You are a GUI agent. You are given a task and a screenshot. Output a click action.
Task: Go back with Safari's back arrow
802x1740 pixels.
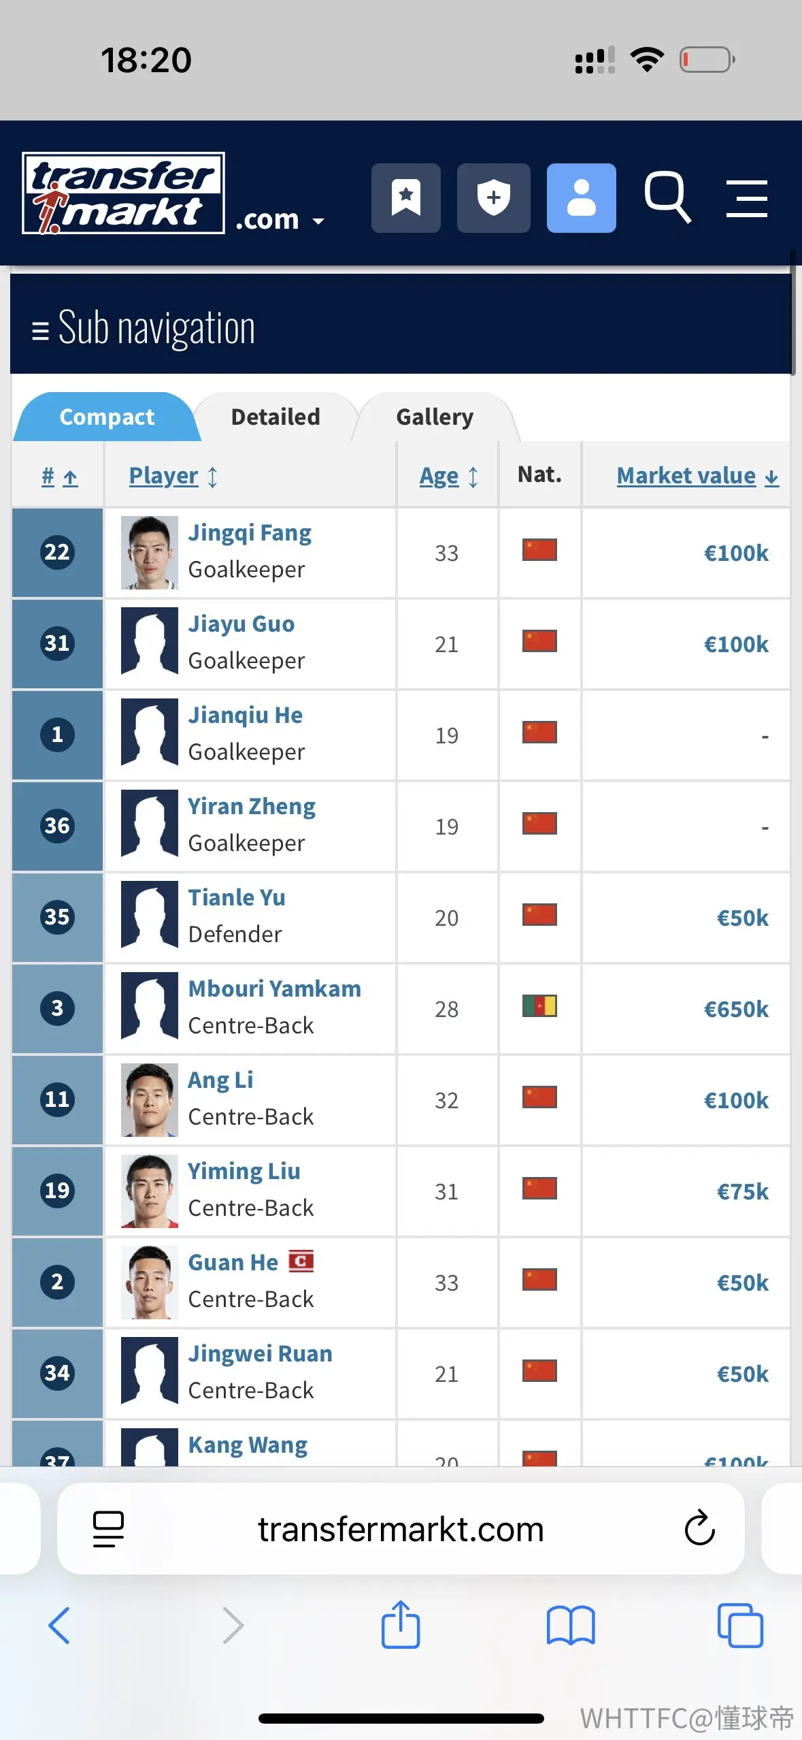coord(59,1626)
